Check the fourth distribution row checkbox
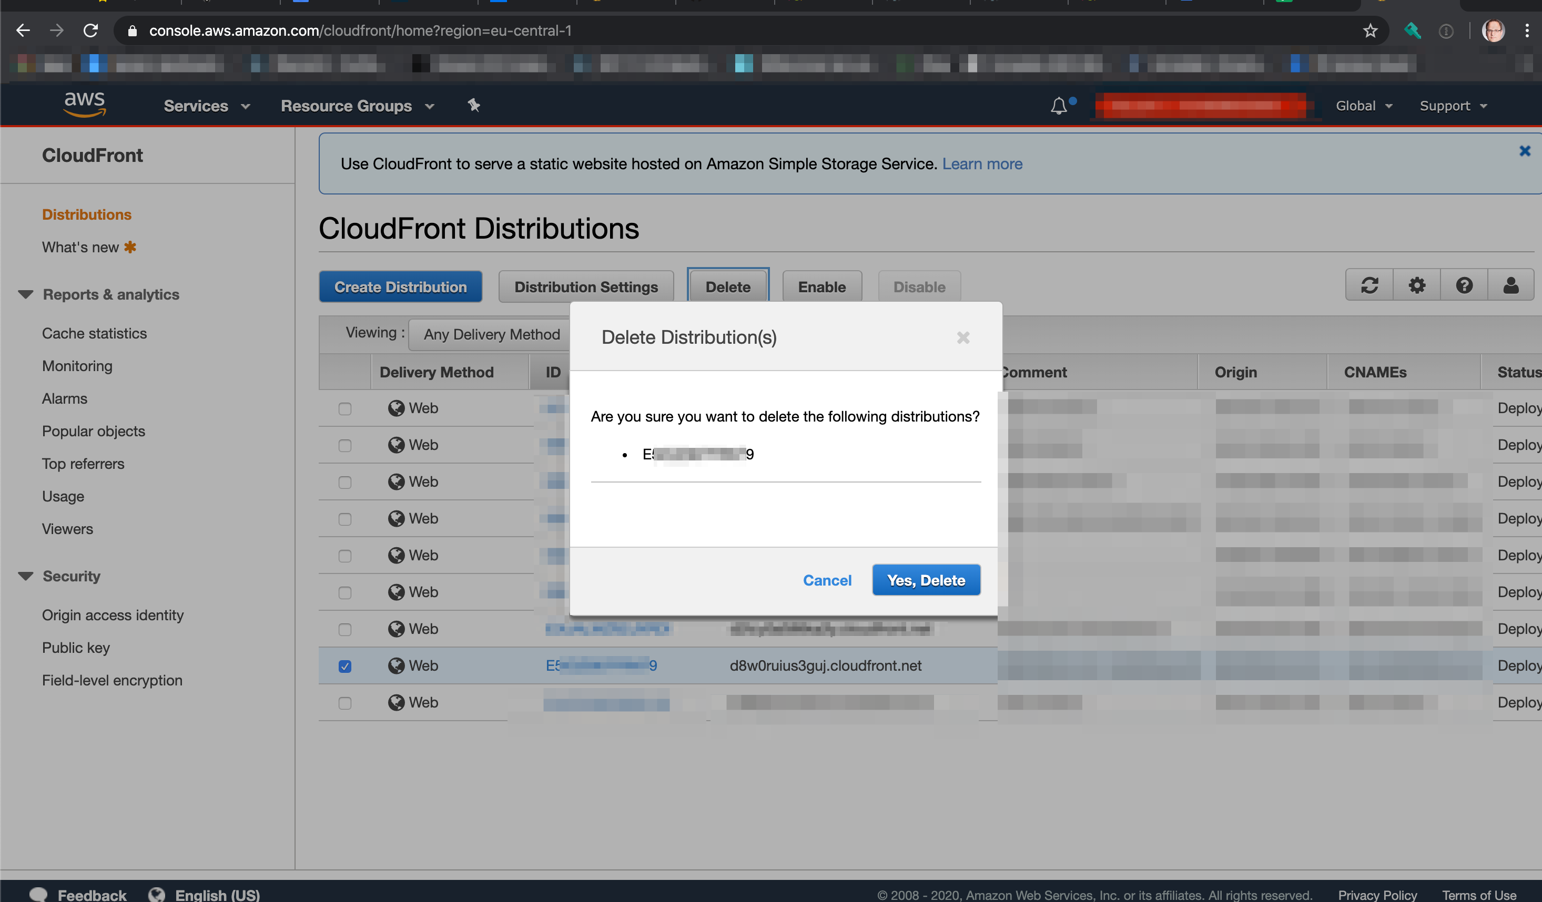Image resolution: width=1542 pixels, height=902 pixels. point(345,519)
